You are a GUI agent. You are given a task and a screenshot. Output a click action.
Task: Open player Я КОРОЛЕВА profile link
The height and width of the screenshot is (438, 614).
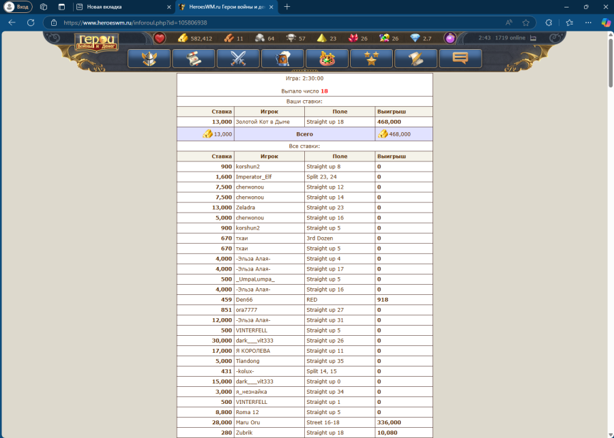pyautogui.click(x=253, y=351)
